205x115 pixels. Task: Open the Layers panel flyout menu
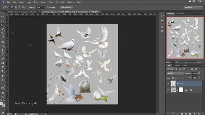pyautogui.click(x=202, y=65)
